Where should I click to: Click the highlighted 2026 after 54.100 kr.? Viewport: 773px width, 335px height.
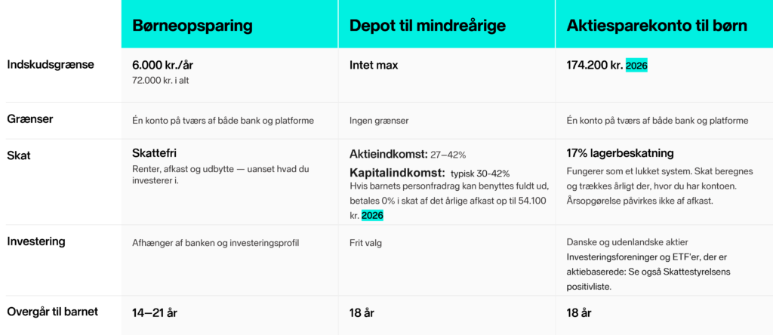tap(372, 215)
